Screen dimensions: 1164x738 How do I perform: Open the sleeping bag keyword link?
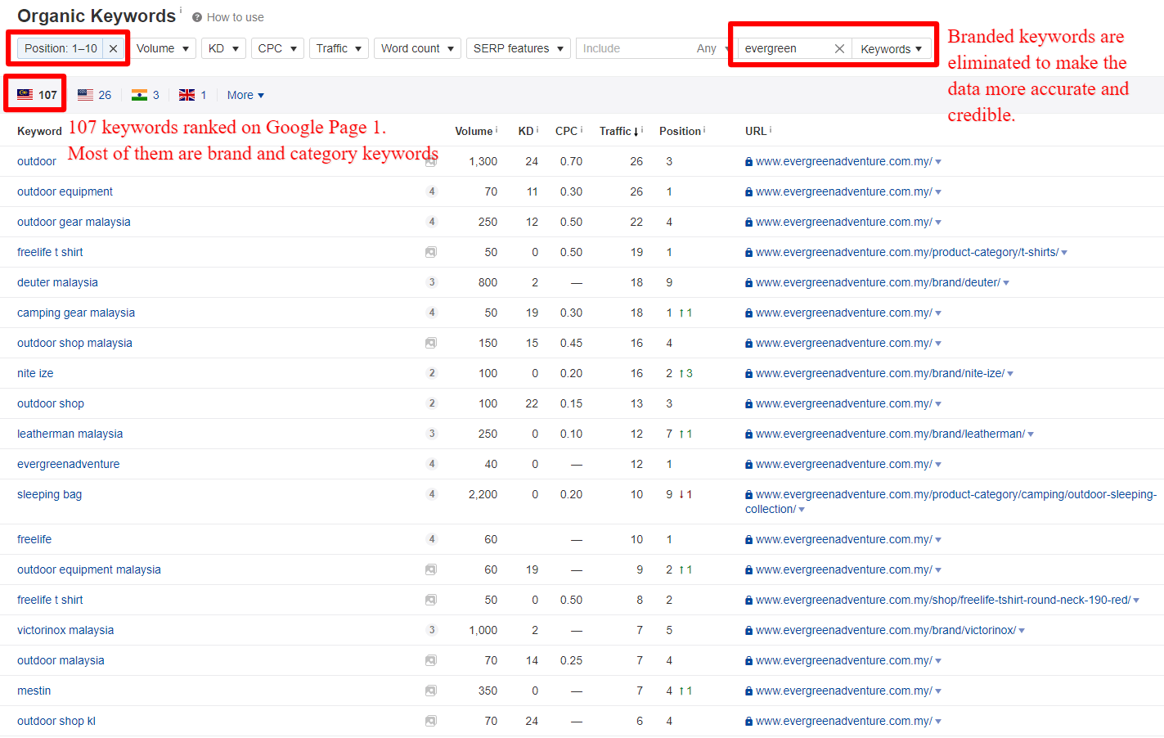tap(49, 494)
